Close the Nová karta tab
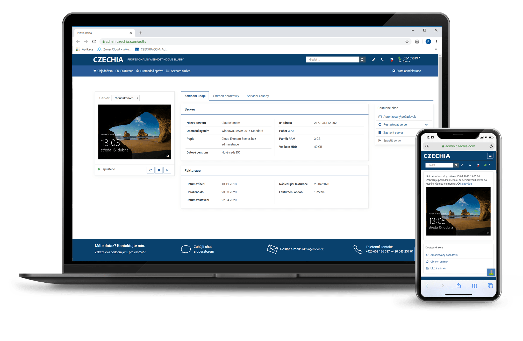This screenshot has height=341, width=523. tap(131, 33)
